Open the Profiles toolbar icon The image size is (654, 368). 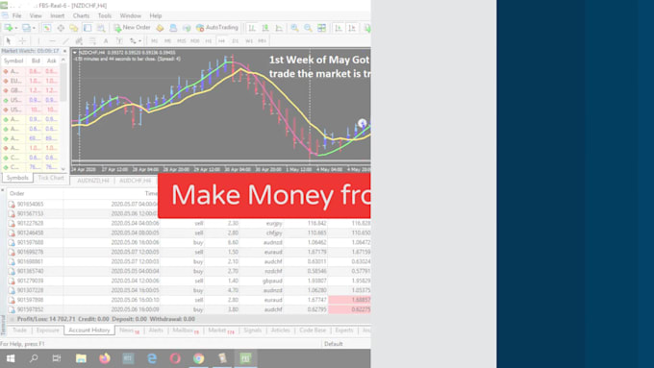(26, 28)
